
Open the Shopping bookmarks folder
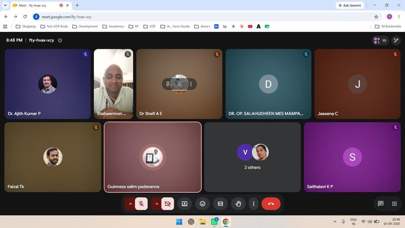[25, 26]
